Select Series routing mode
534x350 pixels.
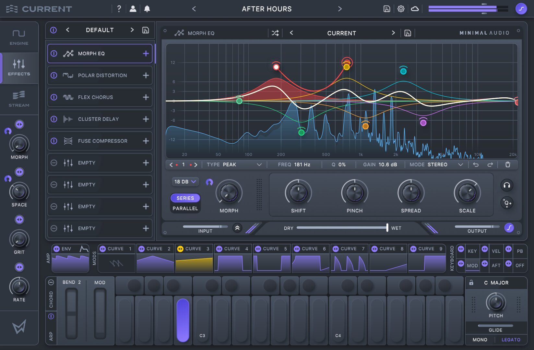tap(185, 198)
